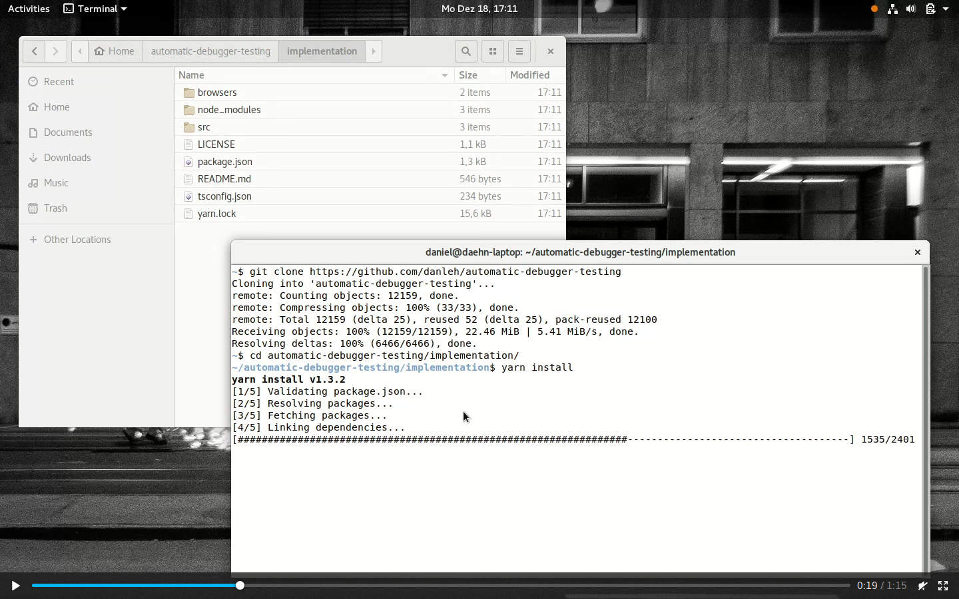Seek using the video progress slider

(441, 586)
